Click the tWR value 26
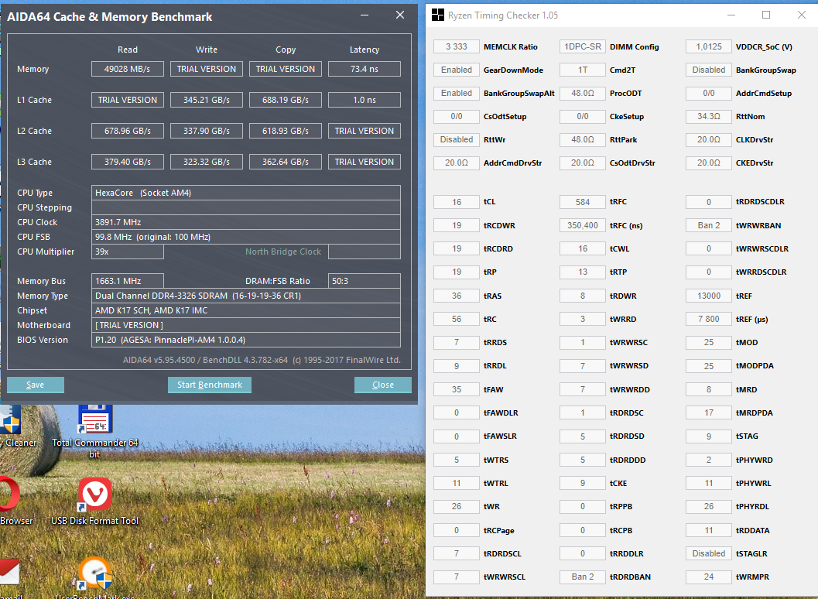Image resolution: width=818 pixels, height=599 pixels. [x=457, y=506]
